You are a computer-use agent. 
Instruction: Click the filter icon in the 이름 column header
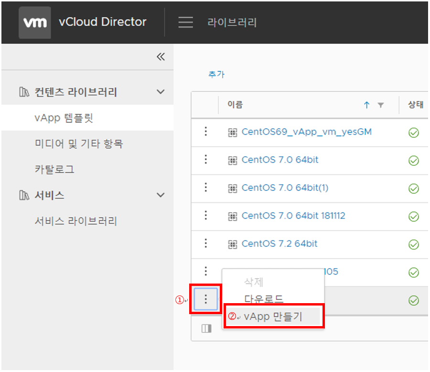(x=380, y=104)
